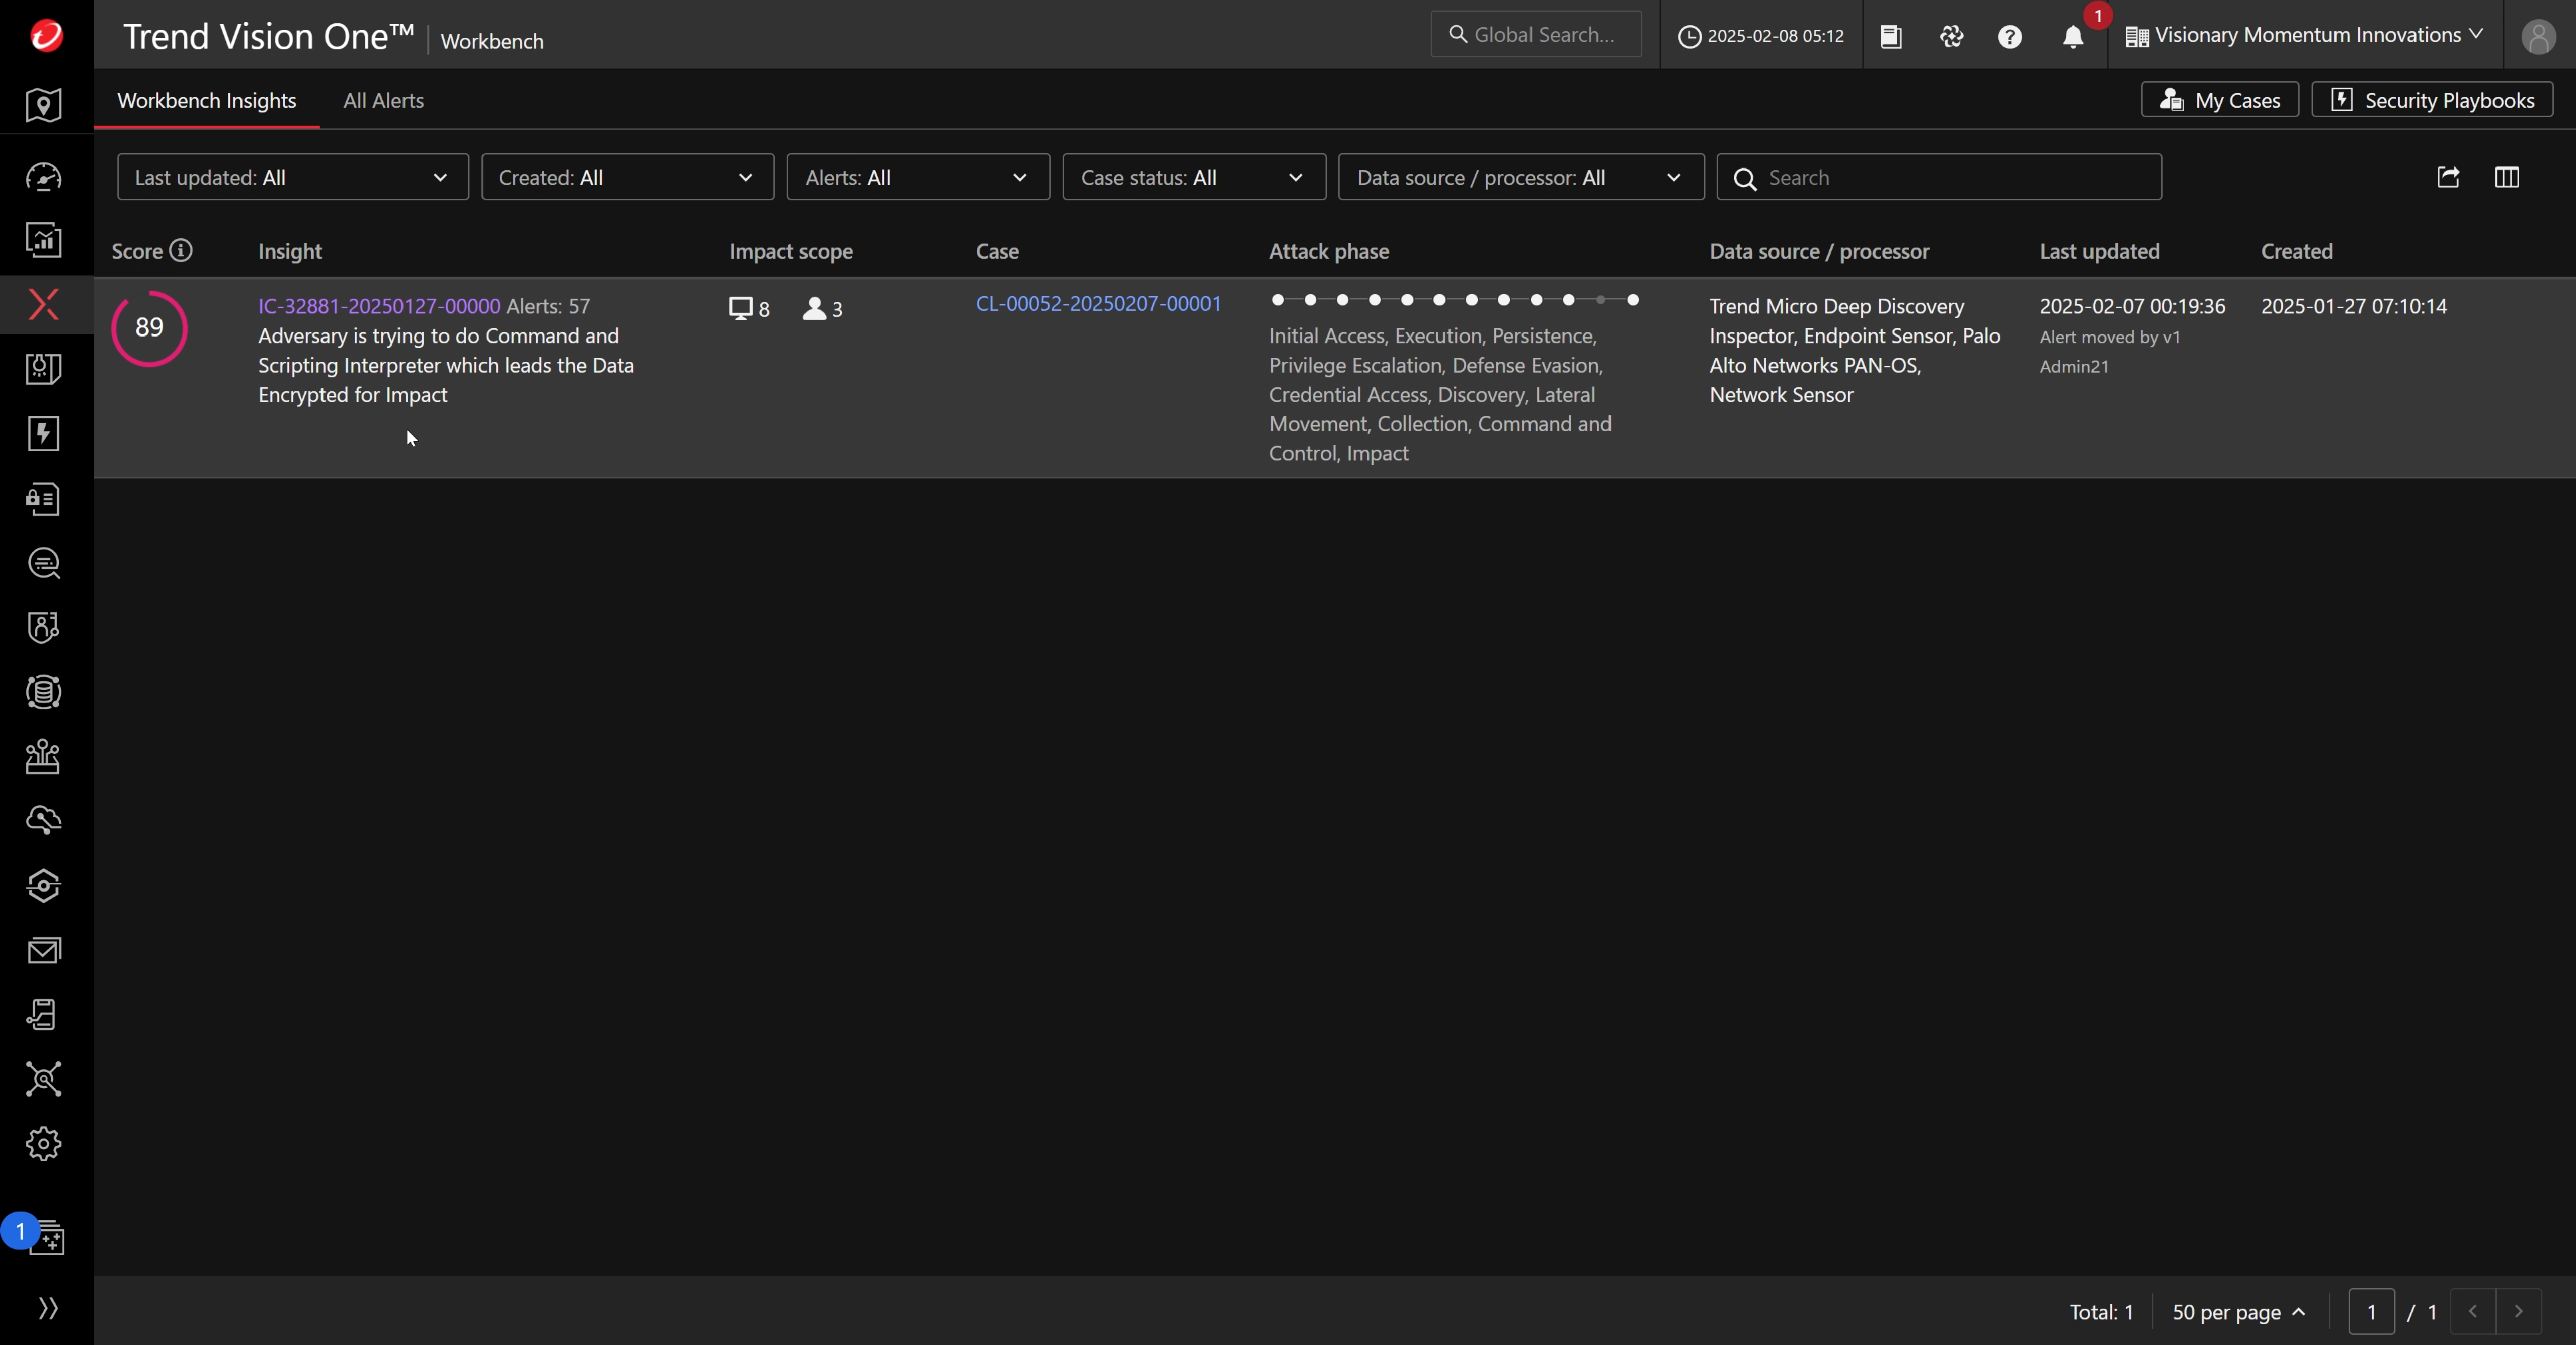Screen dimensions: 2576x1345
Task: Open the map shield sidebar icon
Action: (x=44, y=105)
